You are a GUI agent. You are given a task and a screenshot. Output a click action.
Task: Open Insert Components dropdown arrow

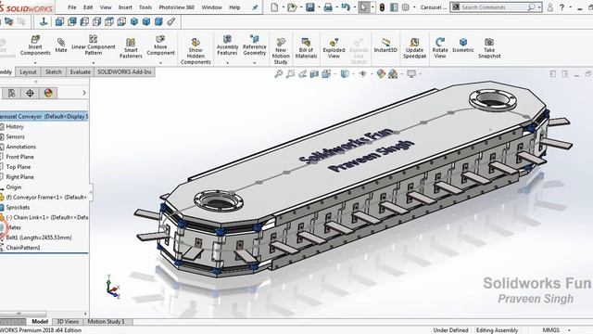tap(35, 63)
